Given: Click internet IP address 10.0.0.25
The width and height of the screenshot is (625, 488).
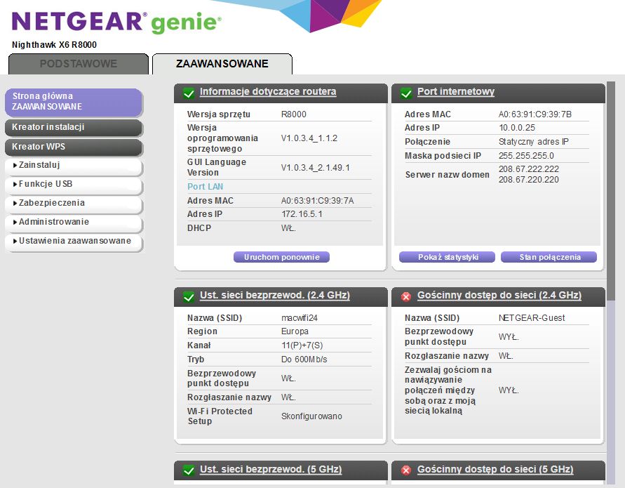Looking at the screenshot, I should click(516, 128).
